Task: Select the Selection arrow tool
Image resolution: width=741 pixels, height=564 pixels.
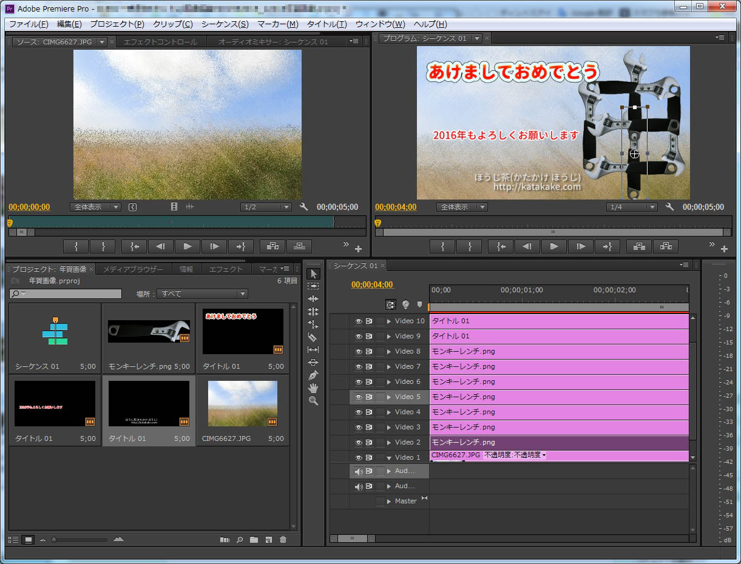Action: click(313, 274)
